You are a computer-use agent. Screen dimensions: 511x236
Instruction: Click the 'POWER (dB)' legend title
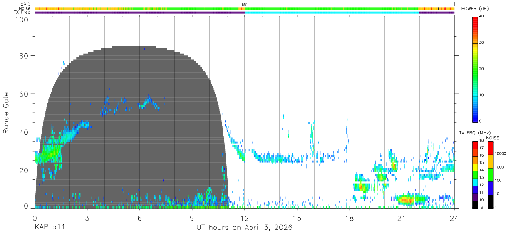click(475, 8)
